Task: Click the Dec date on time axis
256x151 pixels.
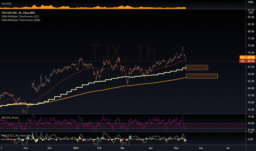Action: point(50,148)
